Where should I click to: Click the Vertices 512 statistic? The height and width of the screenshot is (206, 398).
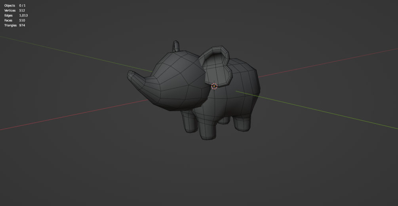tap(15, 10)
